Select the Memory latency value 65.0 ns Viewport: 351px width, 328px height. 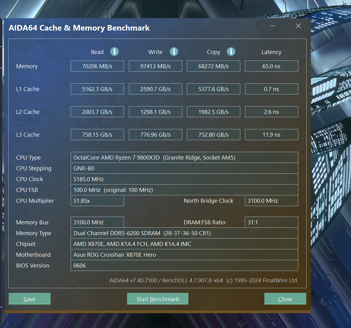coord(271,66)
